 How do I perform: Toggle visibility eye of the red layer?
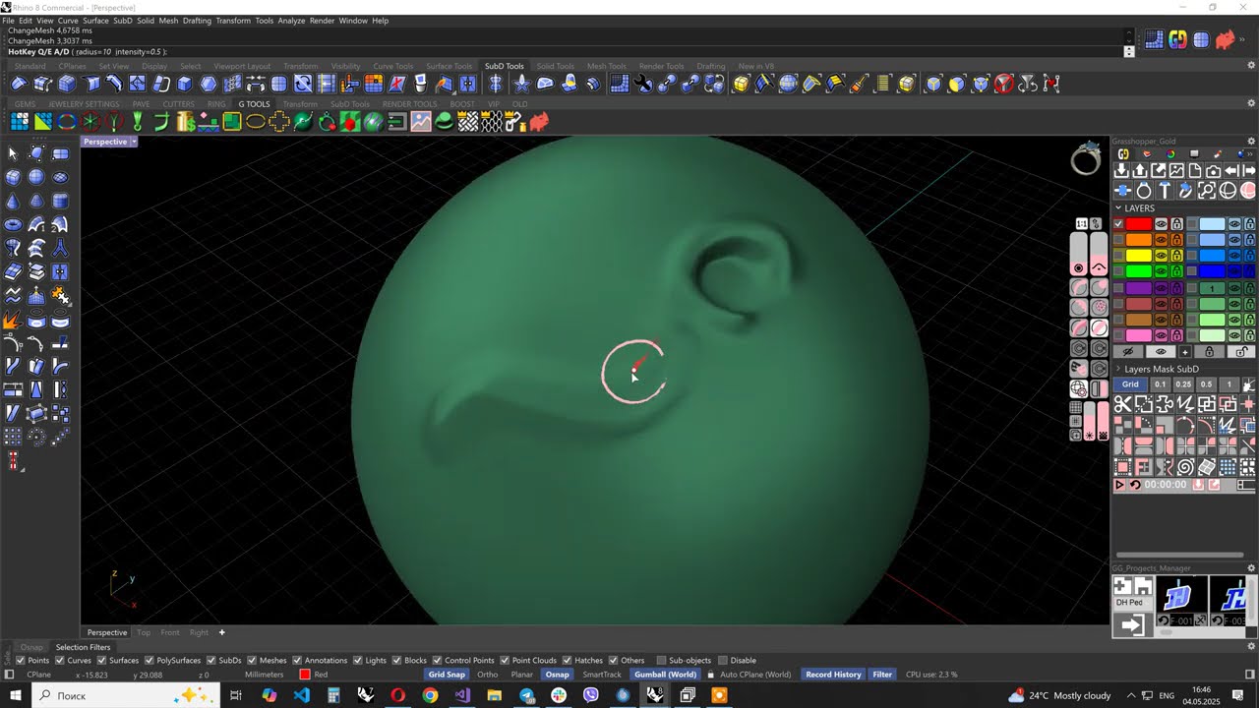(x=1161, y=224)
